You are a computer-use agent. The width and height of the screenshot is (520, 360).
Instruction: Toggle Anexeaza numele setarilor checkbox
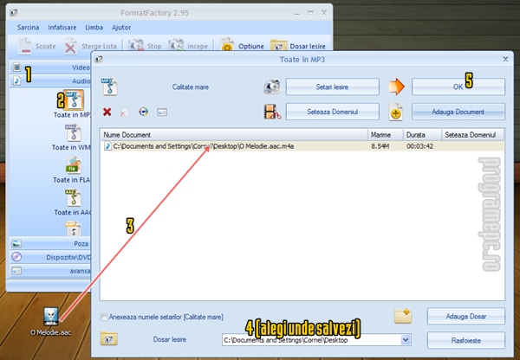coord(104,318)
